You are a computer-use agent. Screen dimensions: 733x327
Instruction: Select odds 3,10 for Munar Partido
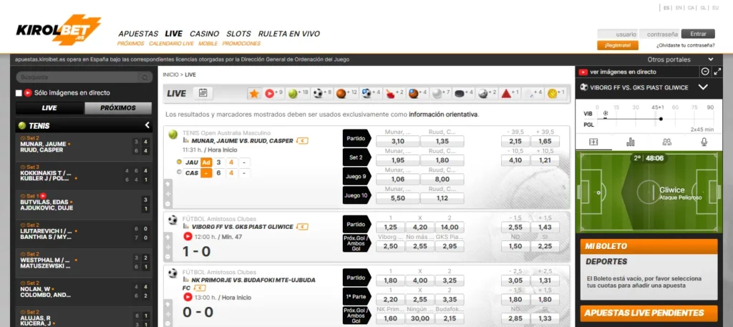pos(397,141)
